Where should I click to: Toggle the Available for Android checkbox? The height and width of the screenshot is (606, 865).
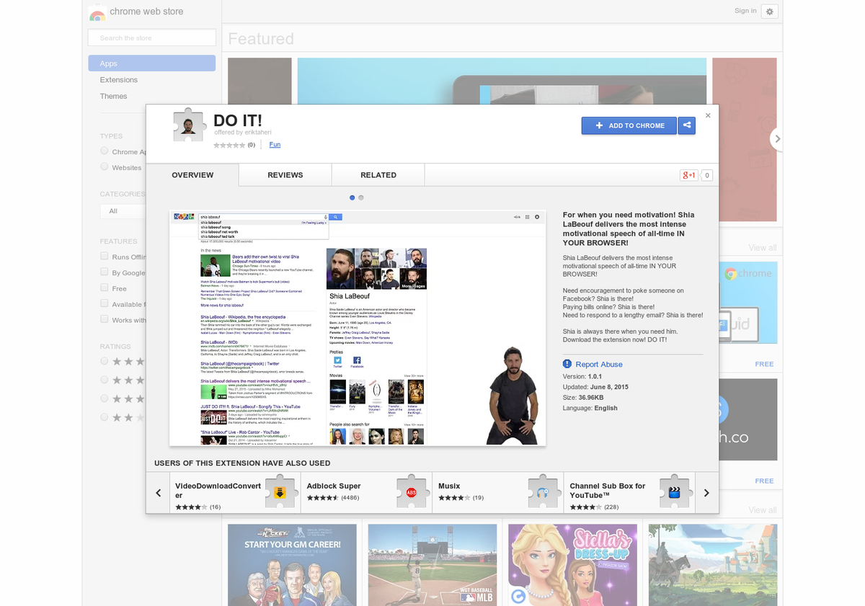(105, 304)
